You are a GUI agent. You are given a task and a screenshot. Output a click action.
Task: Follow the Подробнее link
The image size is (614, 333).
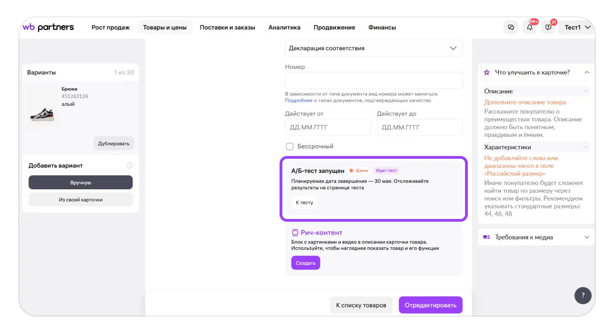(x=298, y=100)
